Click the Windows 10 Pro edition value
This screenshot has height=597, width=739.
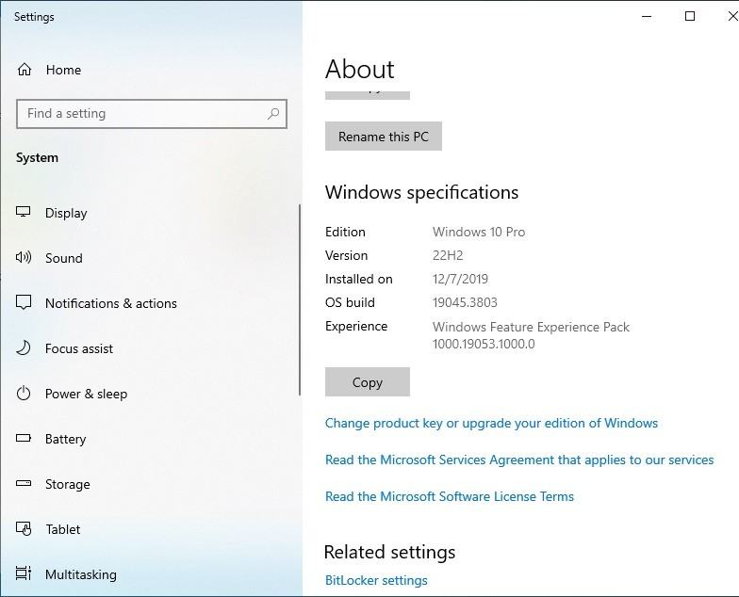(479, 232)
